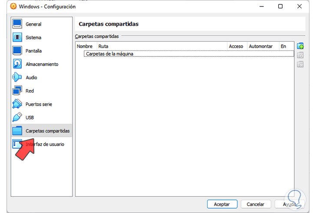Image resolution: width=316 pixels, height=213 pixels.
Task: Select the Carpetas compartidas sidebar label
Action: pos(48,131)
